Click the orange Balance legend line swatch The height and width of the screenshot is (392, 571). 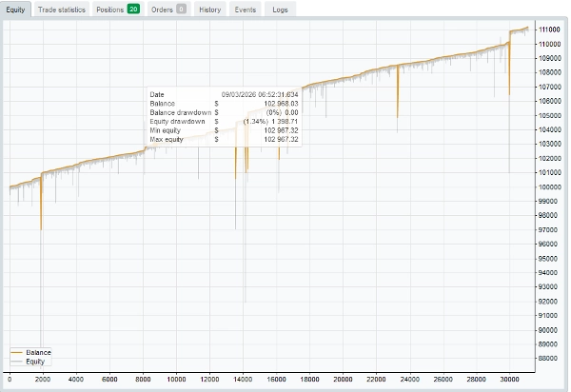click(17, 352)
